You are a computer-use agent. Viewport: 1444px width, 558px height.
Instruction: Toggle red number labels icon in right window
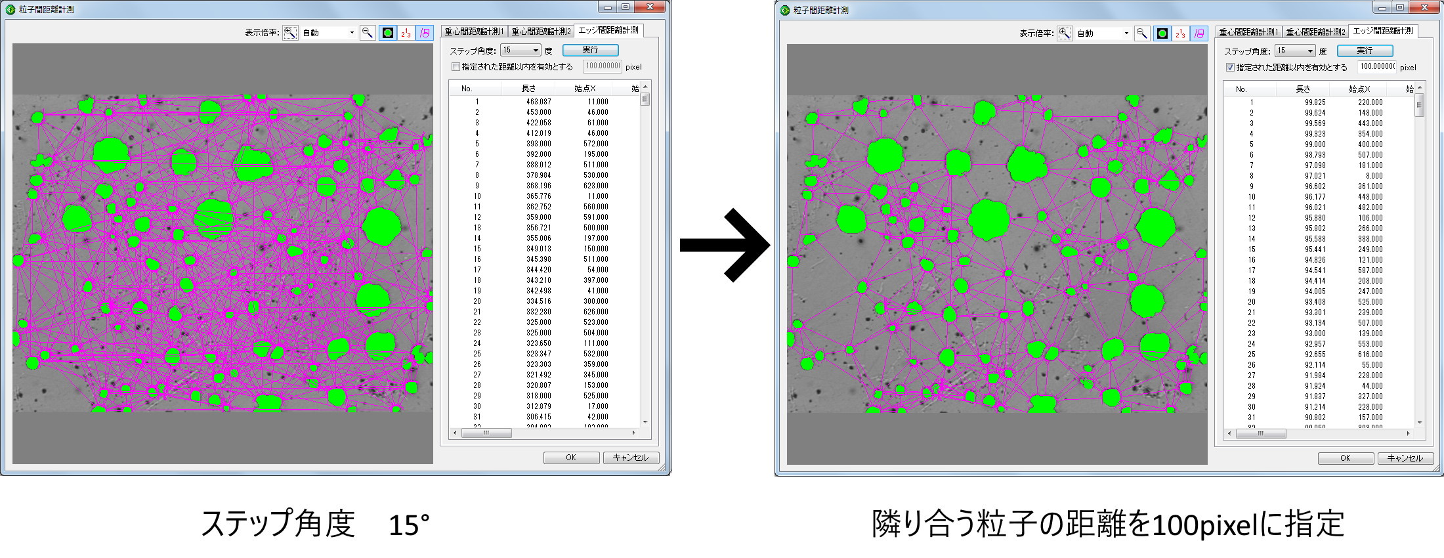1181,33
